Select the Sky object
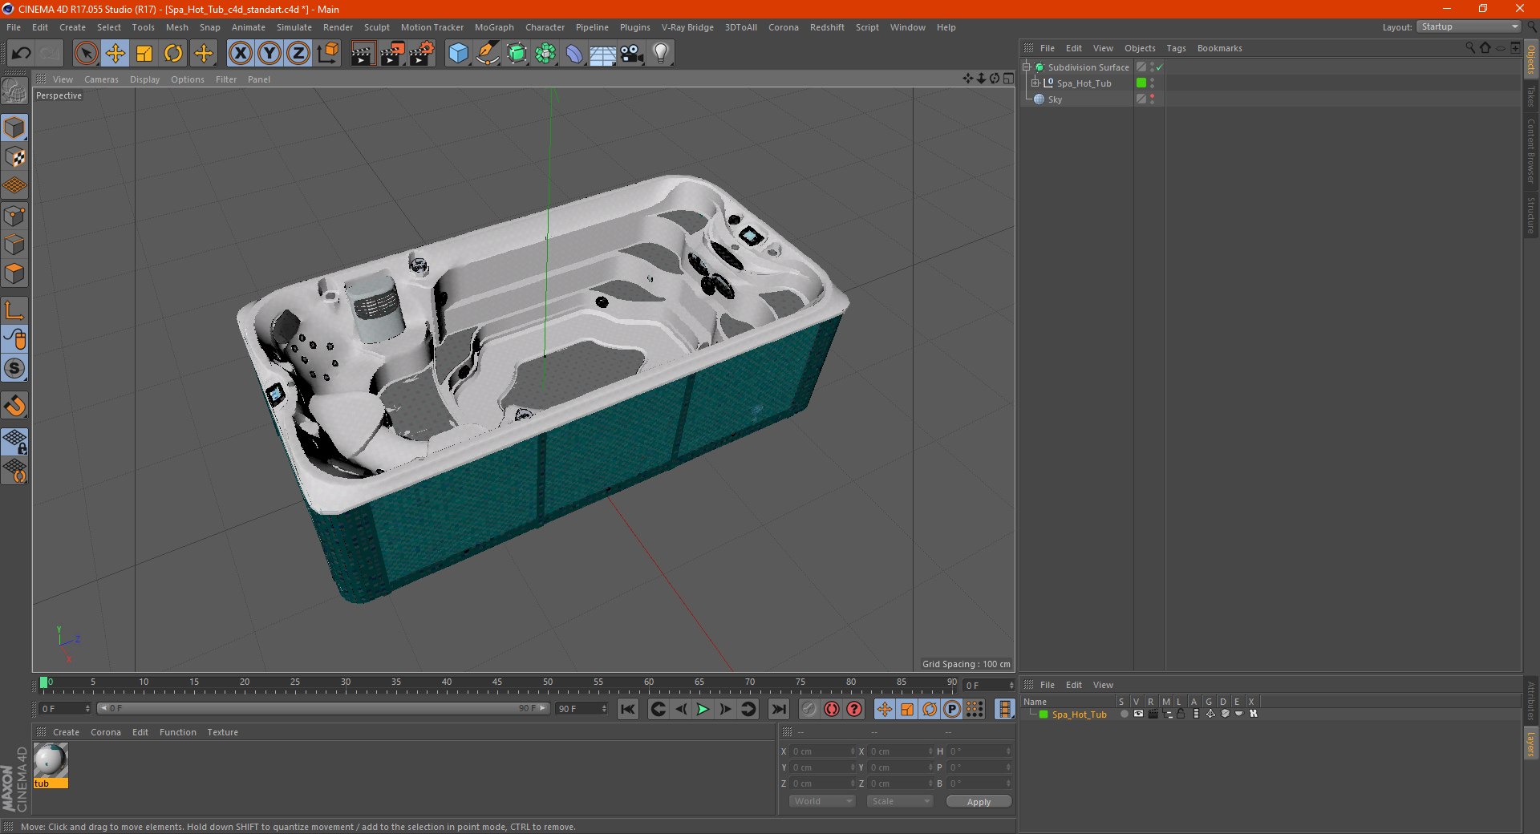 [1055, 99]
